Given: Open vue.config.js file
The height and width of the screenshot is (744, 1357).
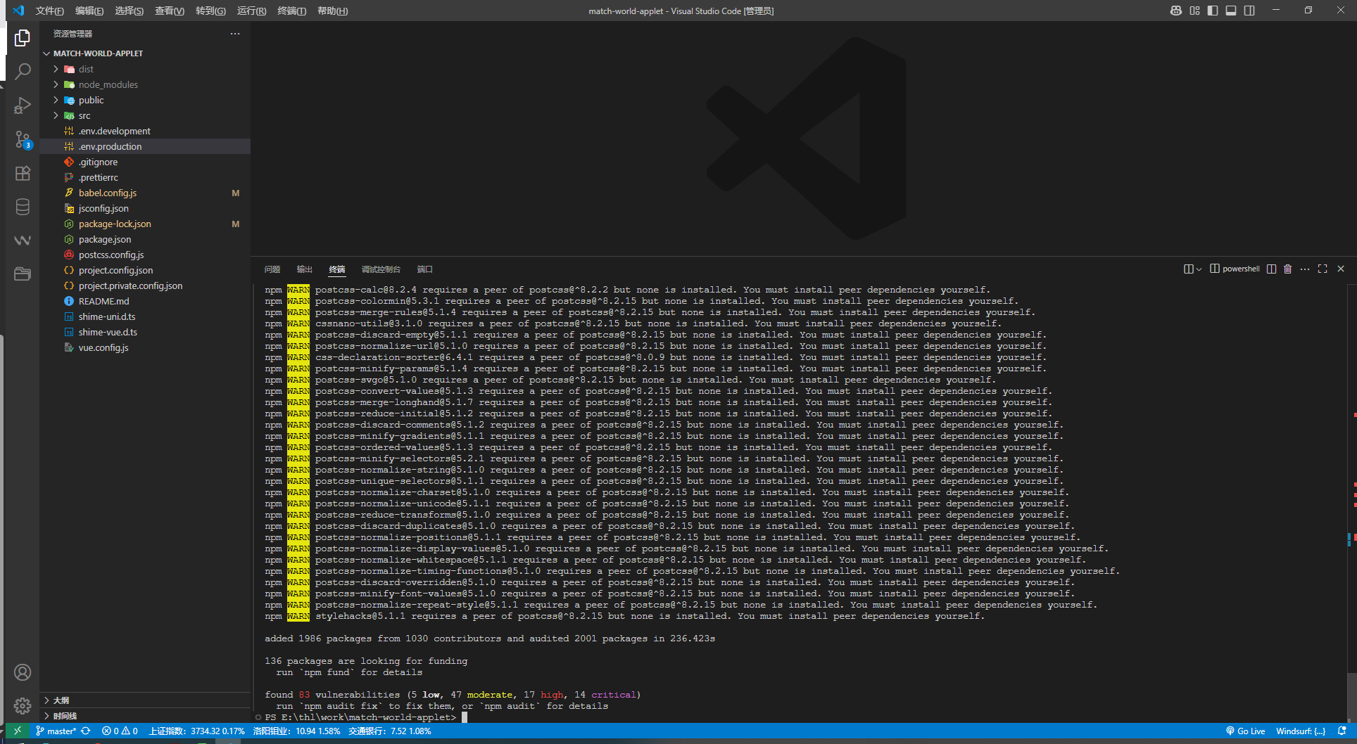Looking at the screenshot, I should tap(145, 347).
